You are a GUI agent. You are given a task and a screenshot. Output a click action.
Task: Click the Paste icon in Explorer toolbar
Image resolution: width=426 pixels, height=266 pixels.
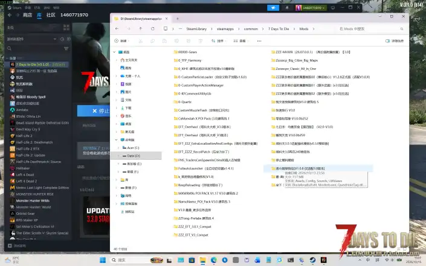pyautogui.click(x=164, y=41)
